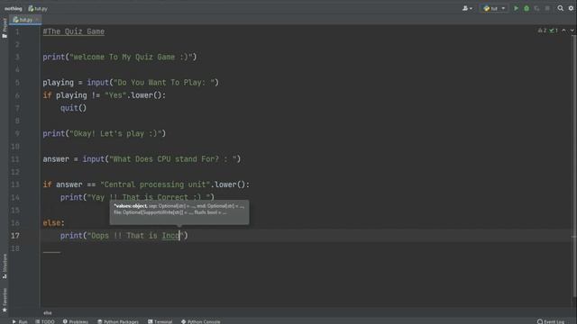This screenshot has height=324, width=577.
Task: Open the run configuration dropdown
Action: pyautogui.click(x=494, y=8)
